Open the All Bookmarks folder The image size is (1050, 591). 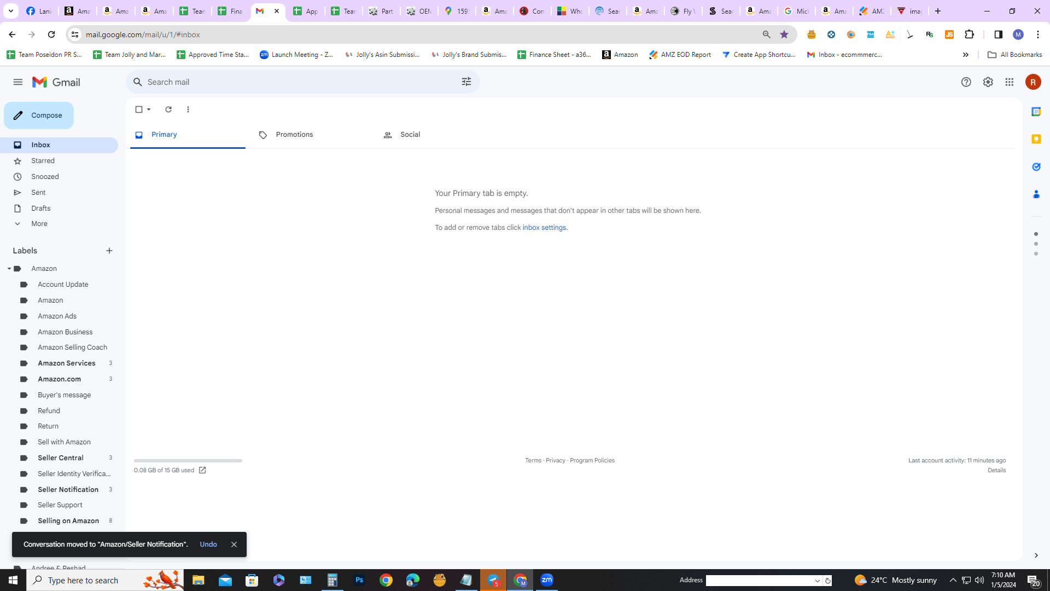(x=1014, y=55)
